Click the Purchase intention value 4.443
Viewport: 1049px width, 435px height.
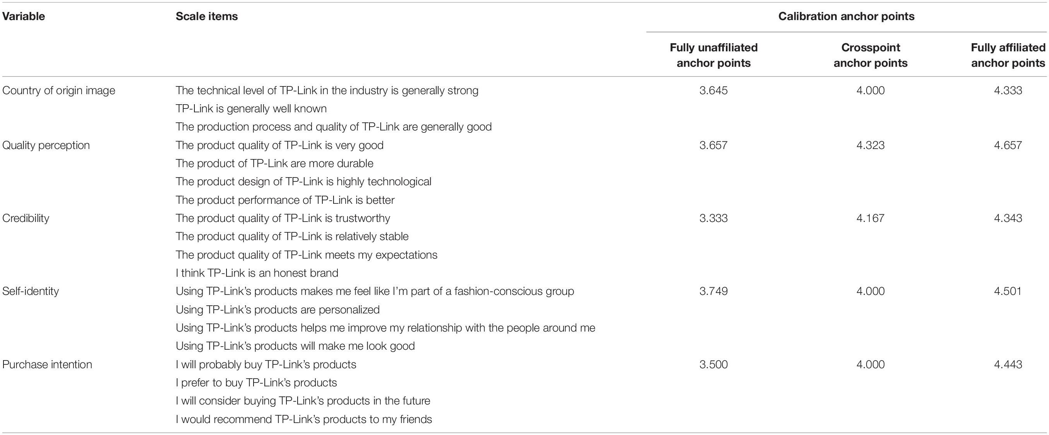pos(1008,364)
